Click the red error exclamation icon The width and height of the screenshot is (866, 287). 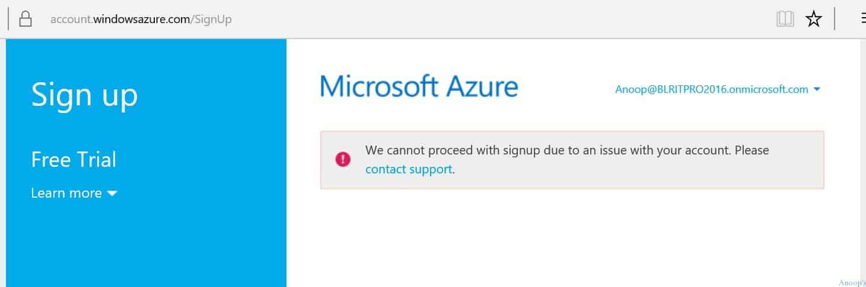pos(343,159)
